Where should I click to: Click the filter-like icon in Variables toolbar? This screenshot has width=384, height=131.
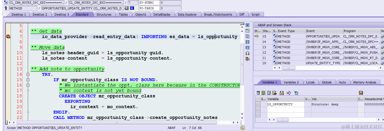tap(296, 93)
